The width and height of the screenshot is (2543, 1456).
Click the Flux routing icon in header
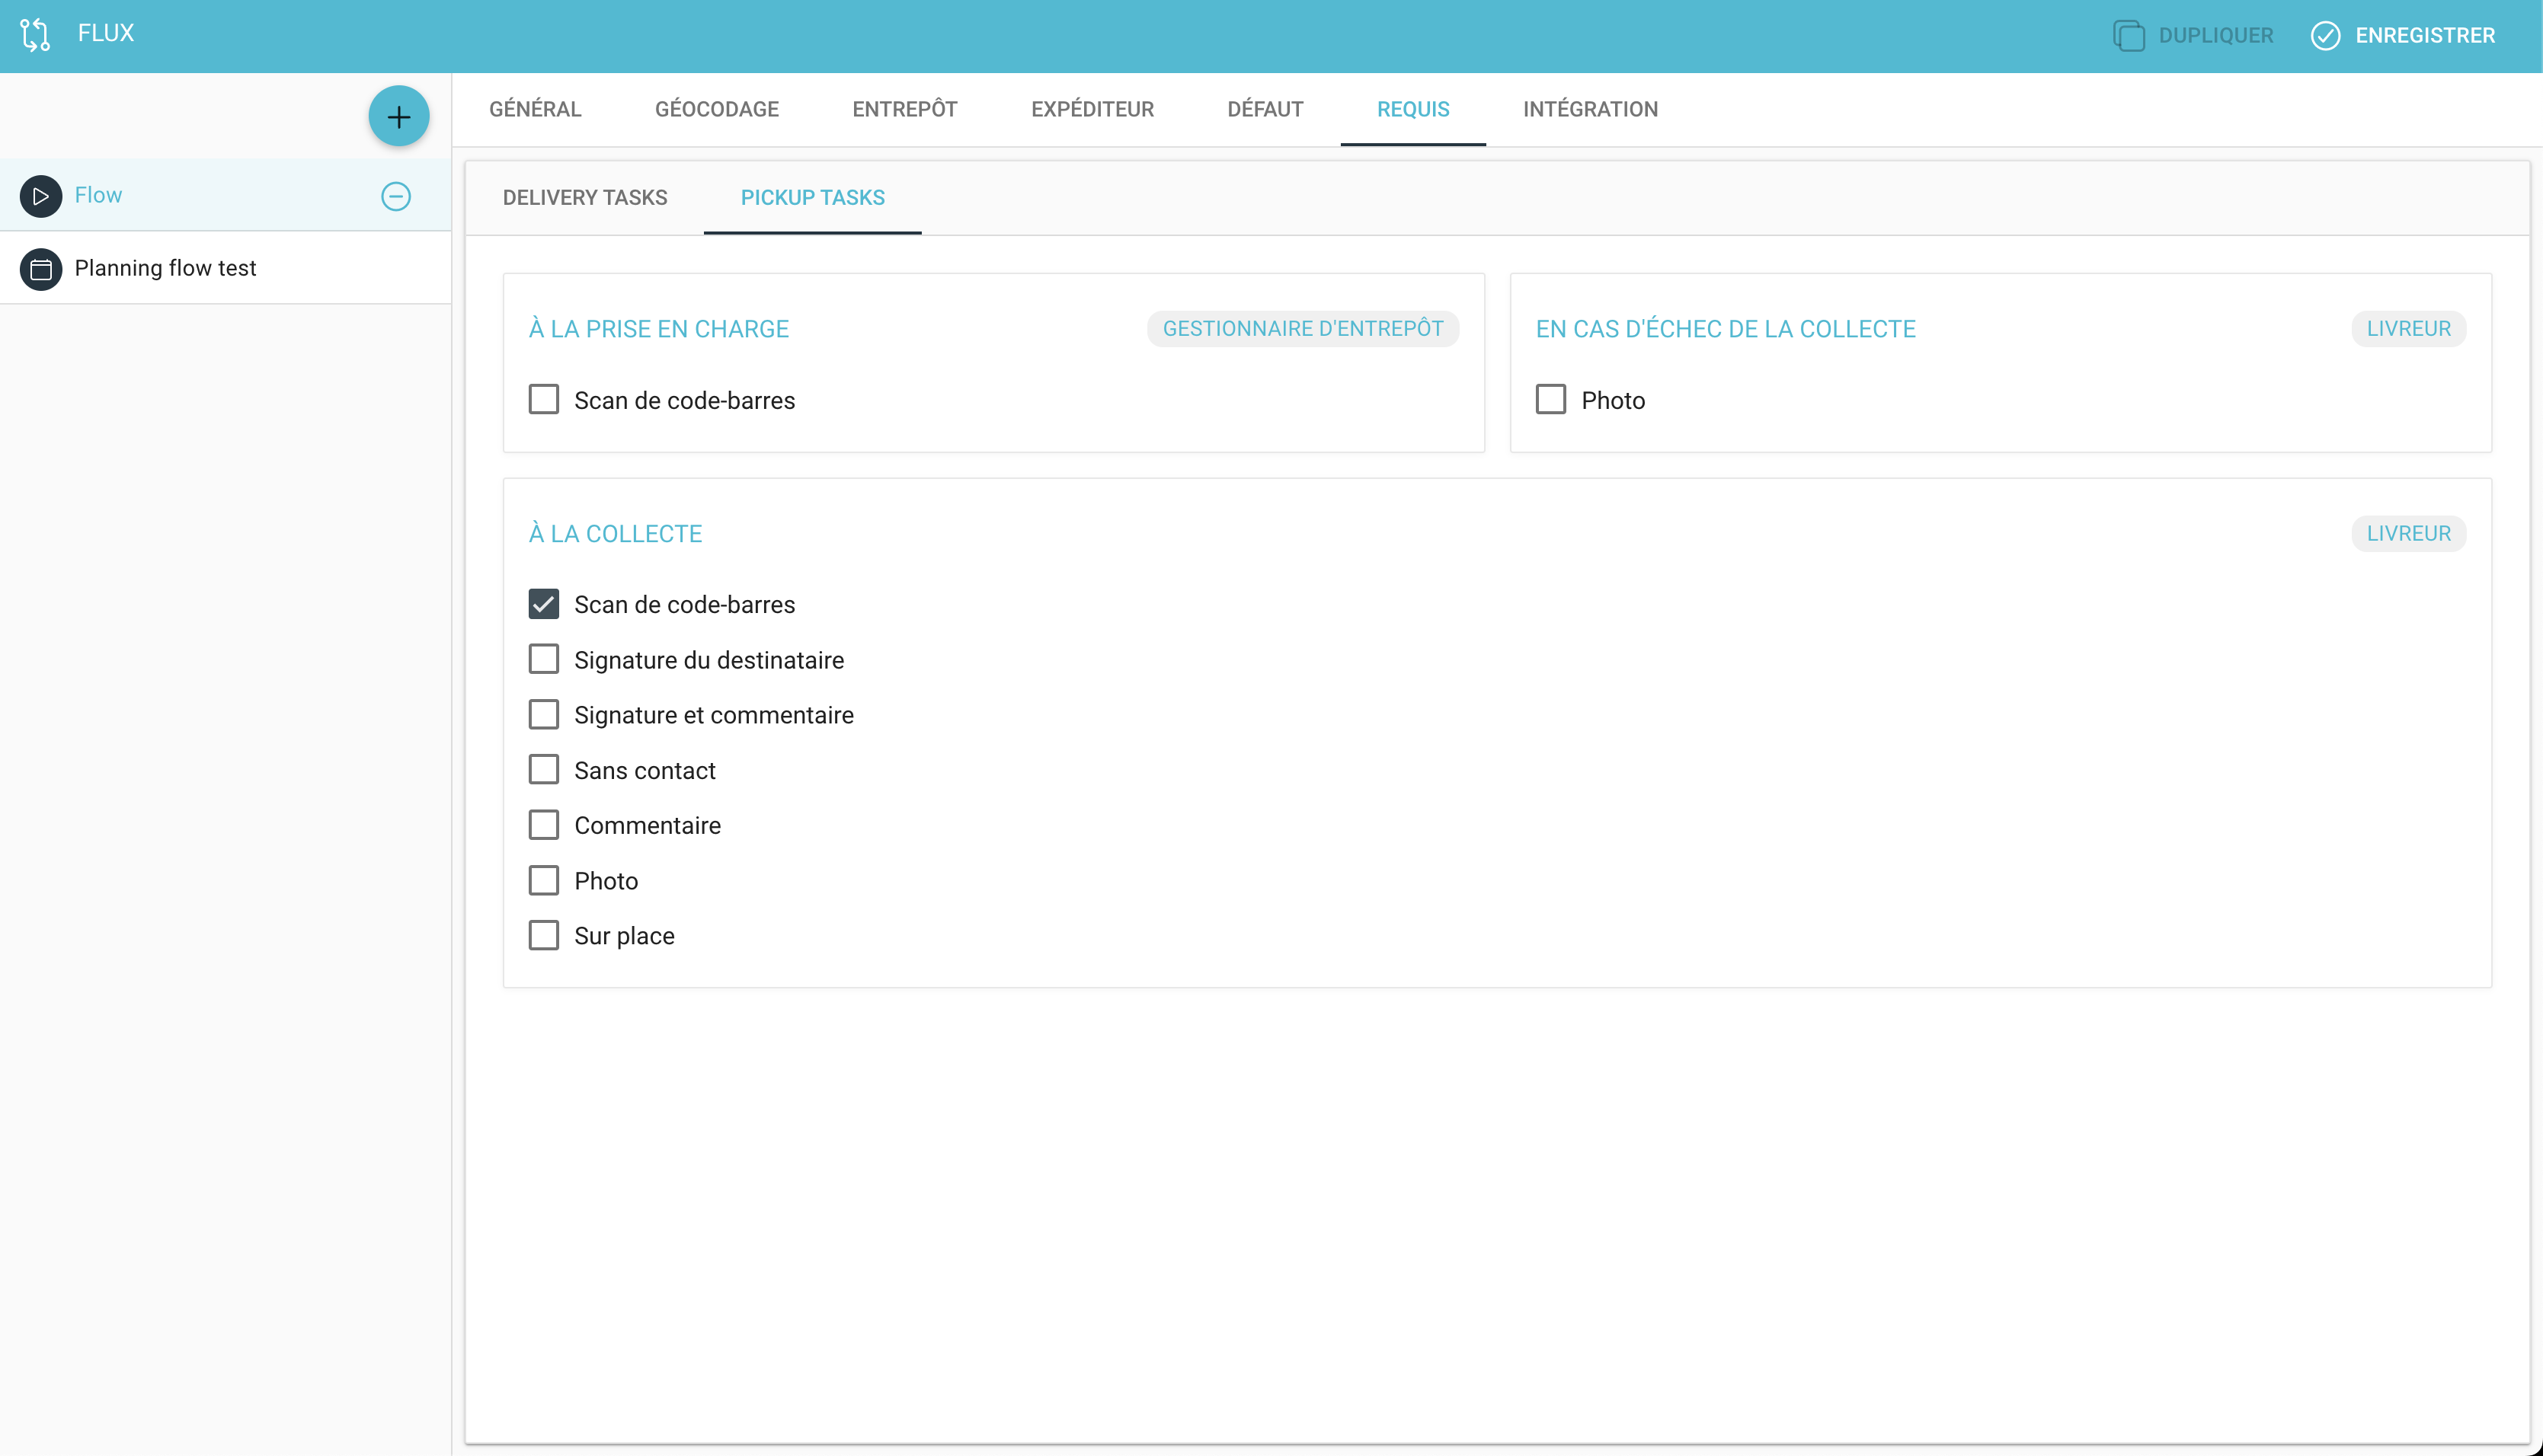point(35,35)
